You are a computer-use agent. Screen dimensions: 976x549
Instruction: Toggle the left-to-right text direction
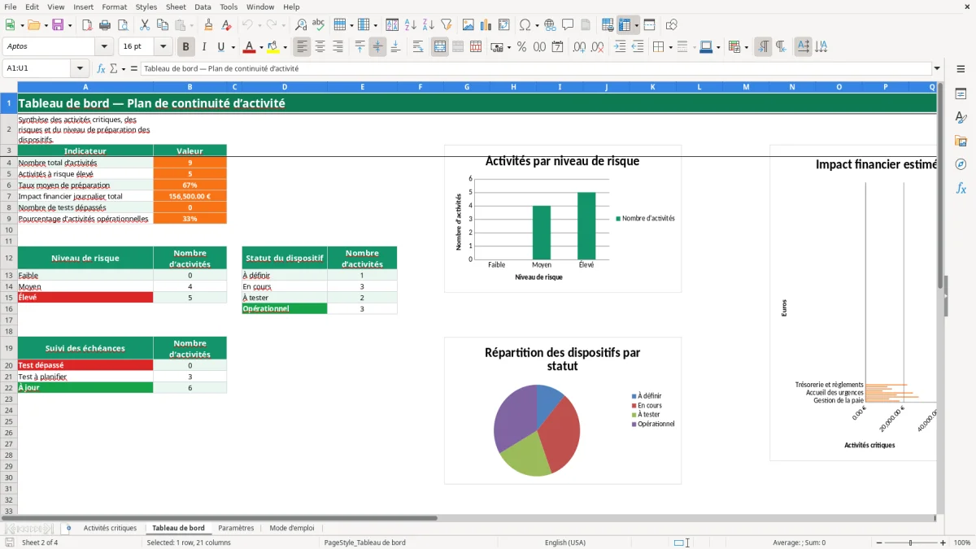coord(763,47)
